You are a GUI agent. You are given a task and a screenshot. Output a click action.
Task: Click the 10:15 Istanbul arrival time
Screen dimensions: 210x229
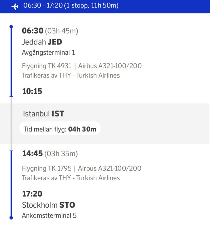tap(32, 91)
